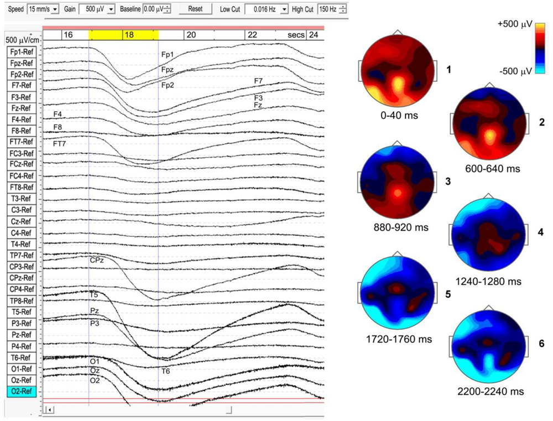Toggle the Cz-Ref channel label
Image resolution: width=553 pixels, height=421 pixels.
(21, 221)
